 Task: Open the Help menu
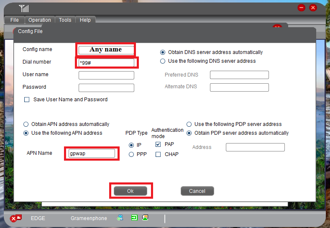85,20
